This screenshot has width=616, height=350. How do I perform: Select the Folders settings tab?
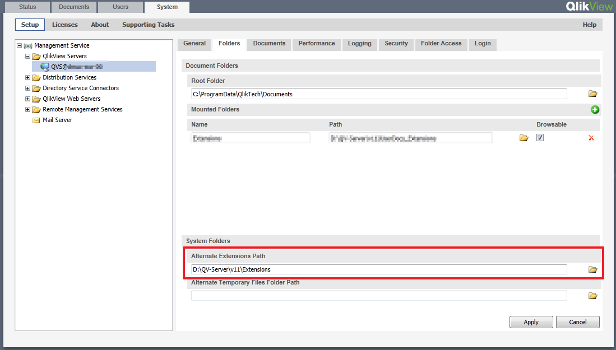tap(229, 44)
